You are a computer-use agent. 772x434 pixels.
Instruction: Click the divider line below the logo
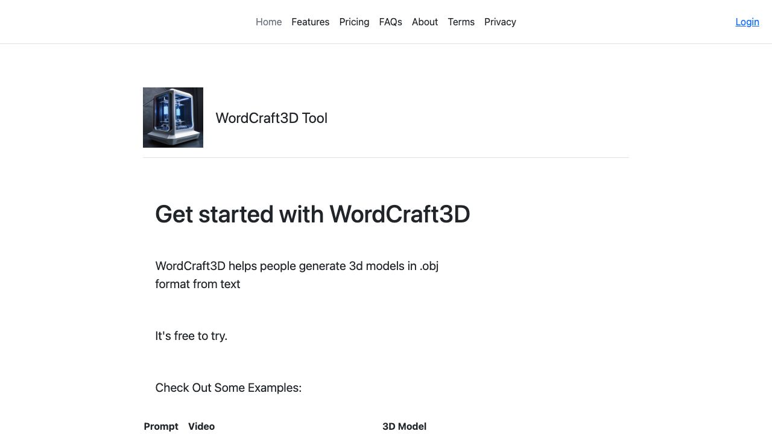click(386, 157)
